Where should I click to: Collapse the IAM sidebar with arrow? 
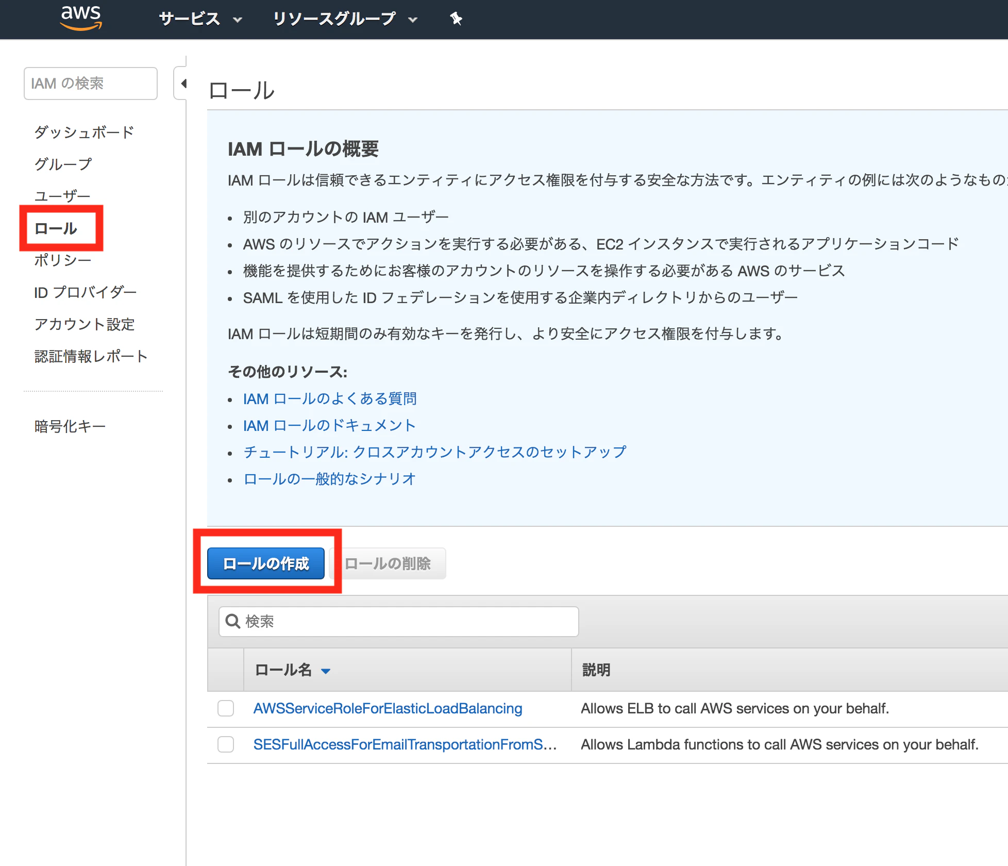click(x=183, y=83)
